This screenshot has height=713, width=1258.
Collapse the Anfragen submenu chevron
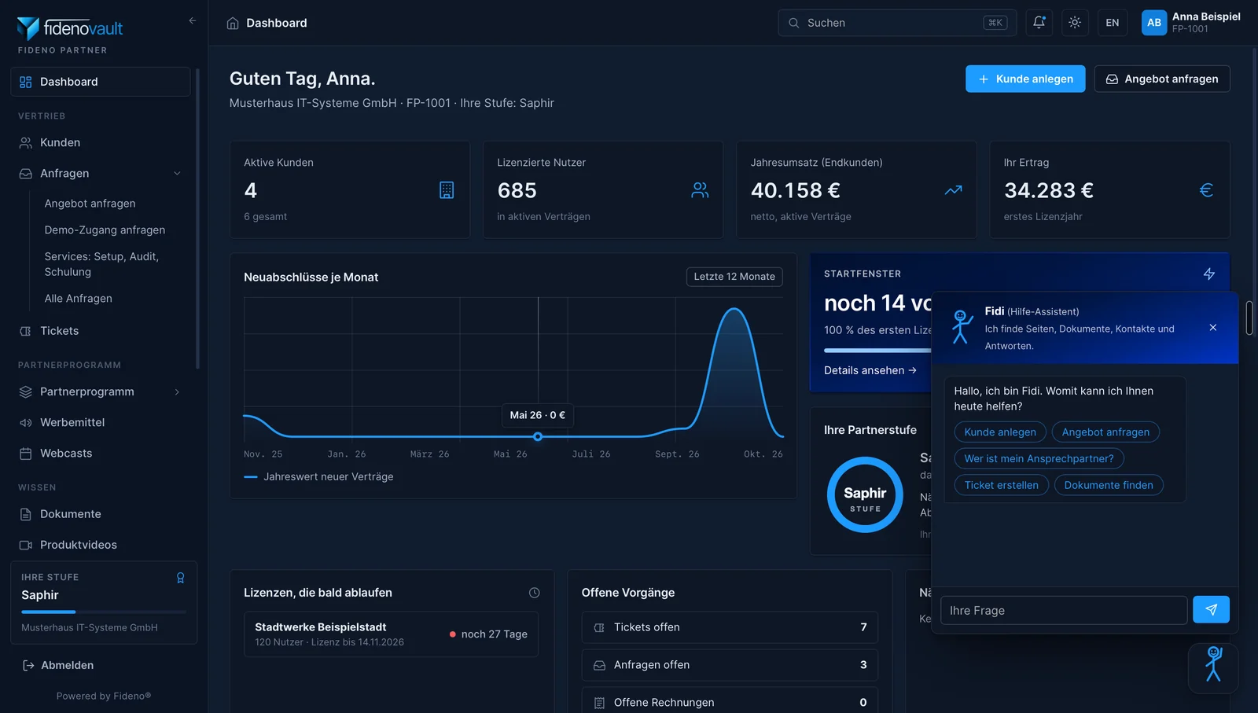tap(177, 174)
